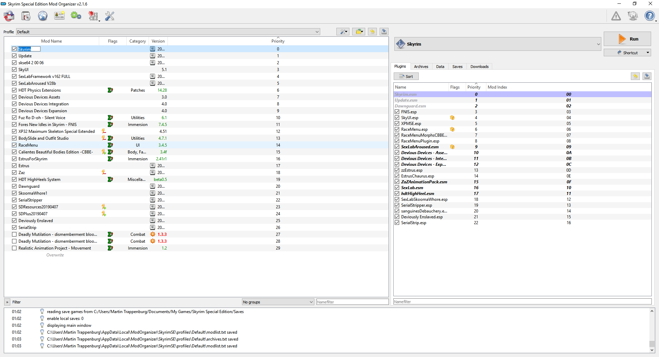Toggle the Dawnguard mod checkbox
Image resolution: width=659 pixels, height=357 pixels.
pos(14,186)
